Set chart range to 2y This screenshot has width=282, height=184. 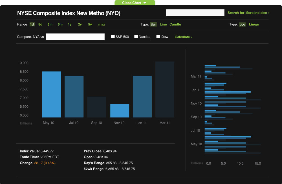[80, 25]
